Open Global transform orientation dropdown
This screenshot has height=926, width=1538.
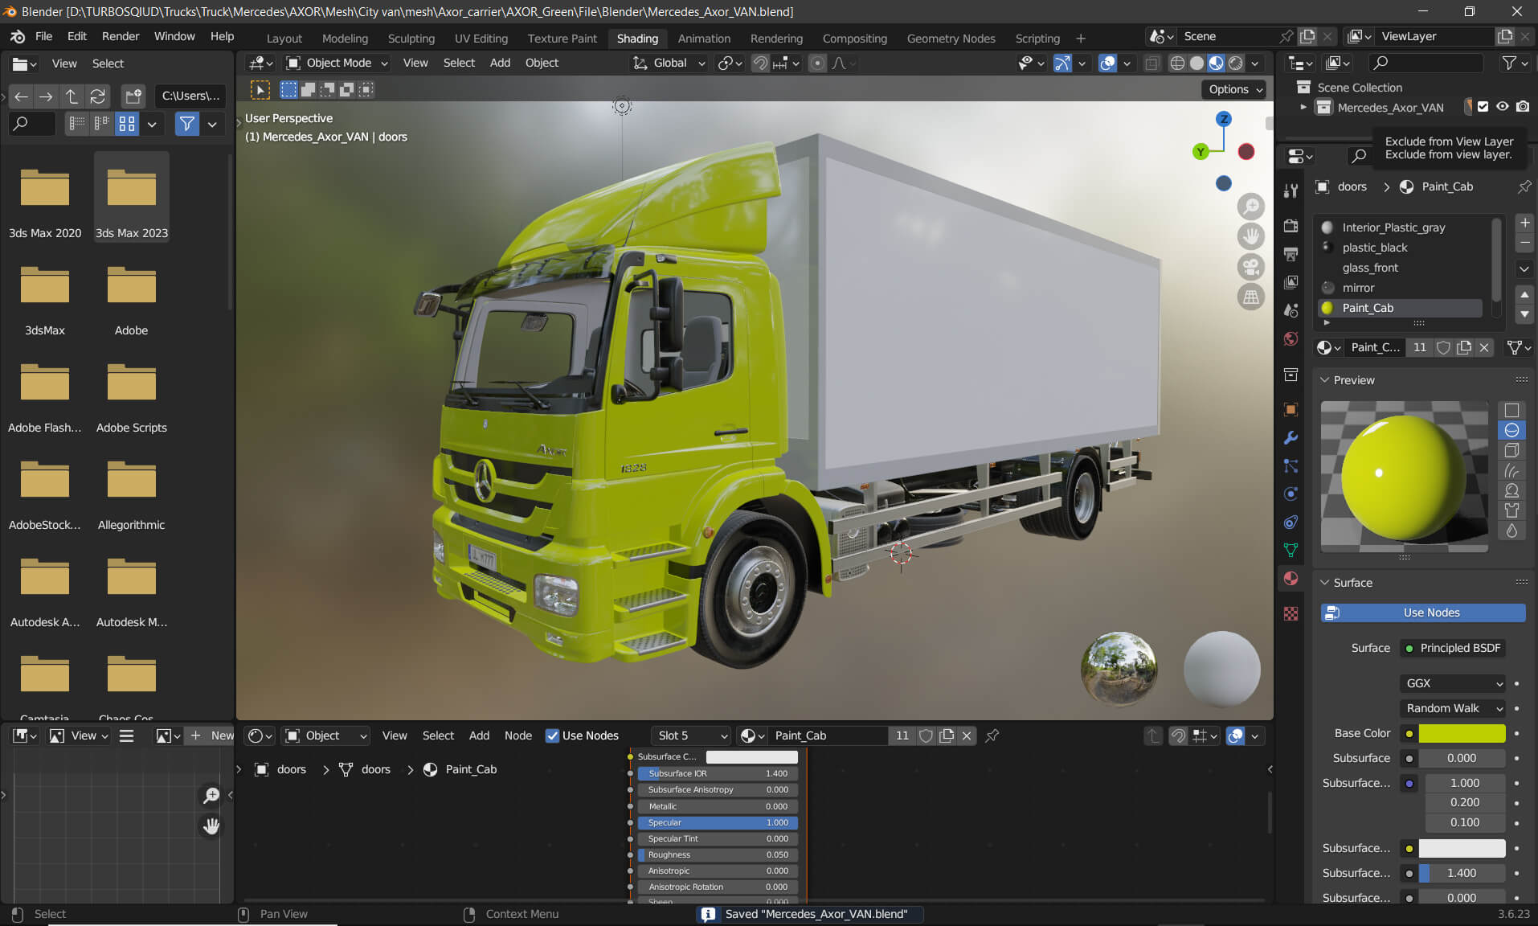(669, 63)
